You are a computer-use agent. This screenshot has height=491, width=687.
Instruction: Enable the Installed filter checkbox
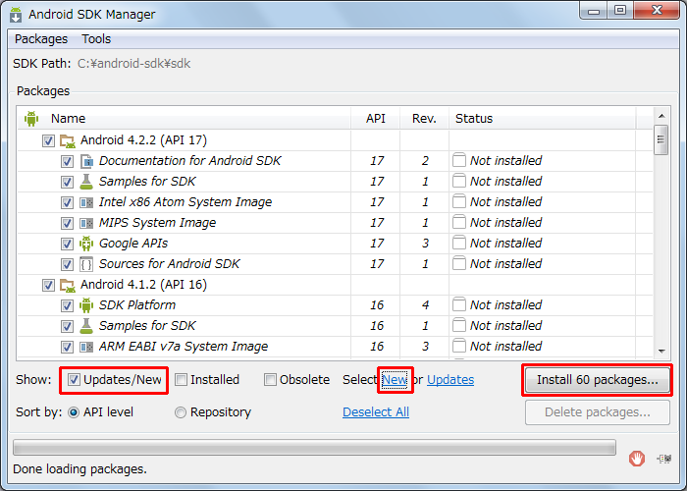(181, 380)
